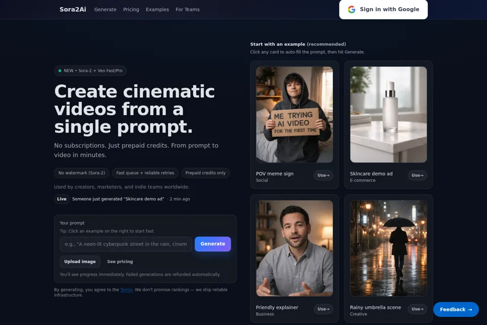Image resolution: width=487 pixels, height=325 pixels.
Task: Click the '2 min ago' timestamp
Action: 180,199
